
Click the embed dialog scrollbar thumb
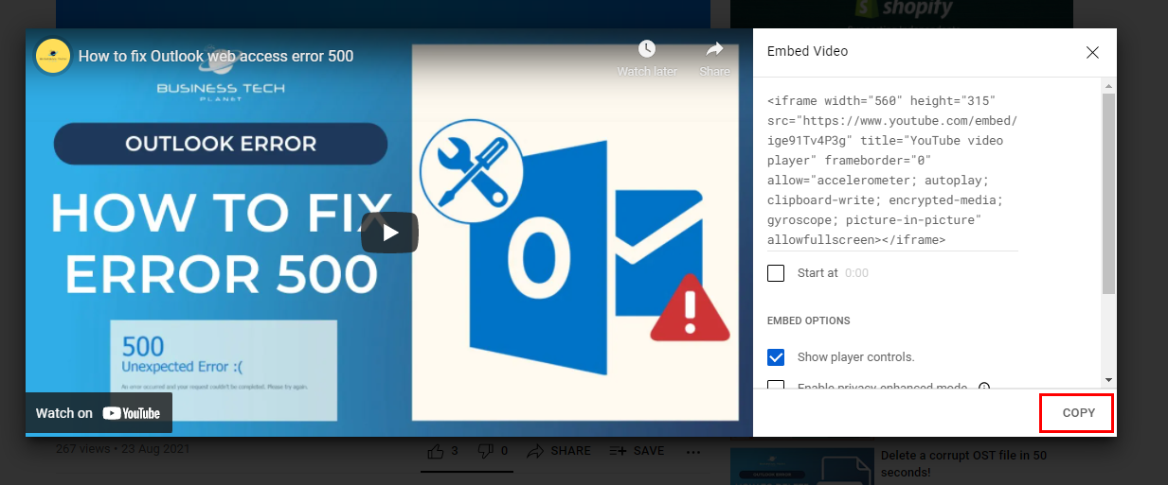1108,193
